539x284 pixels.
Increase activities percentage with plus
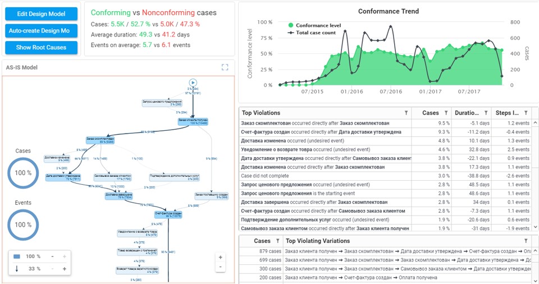[x=64, y=256]
